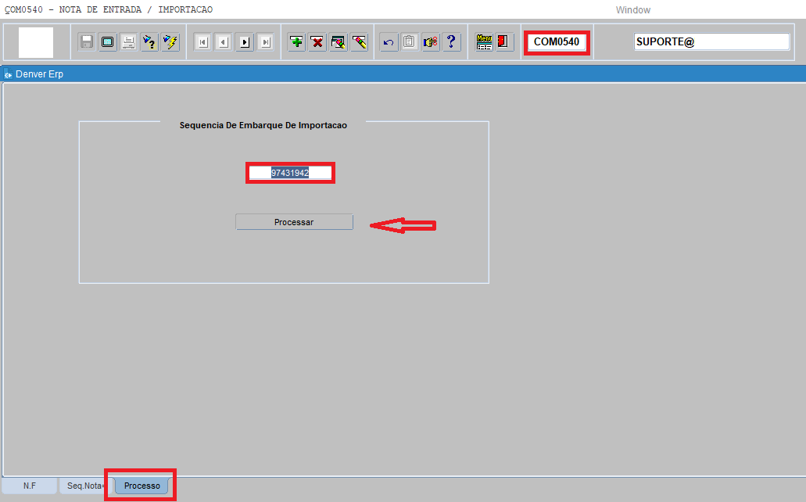Add new record with green plus icon

coord(296,42)
